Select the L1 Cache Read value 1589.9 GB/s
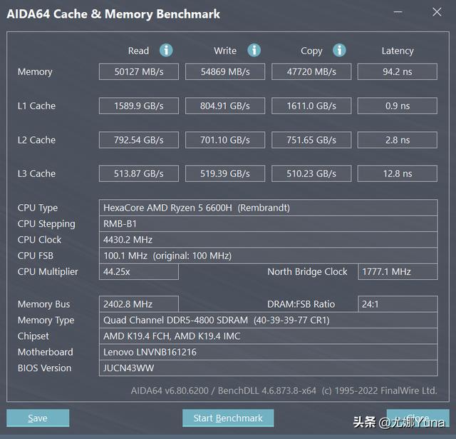Screen dimensions: 456x439 coord(139,106)
